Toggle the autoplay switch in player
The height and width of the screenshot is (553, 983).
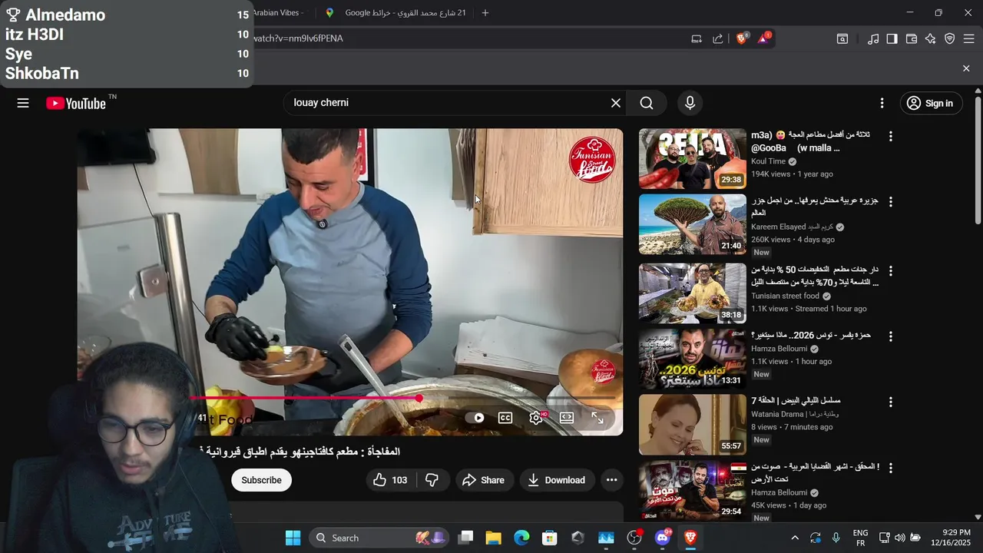(475, 418)
